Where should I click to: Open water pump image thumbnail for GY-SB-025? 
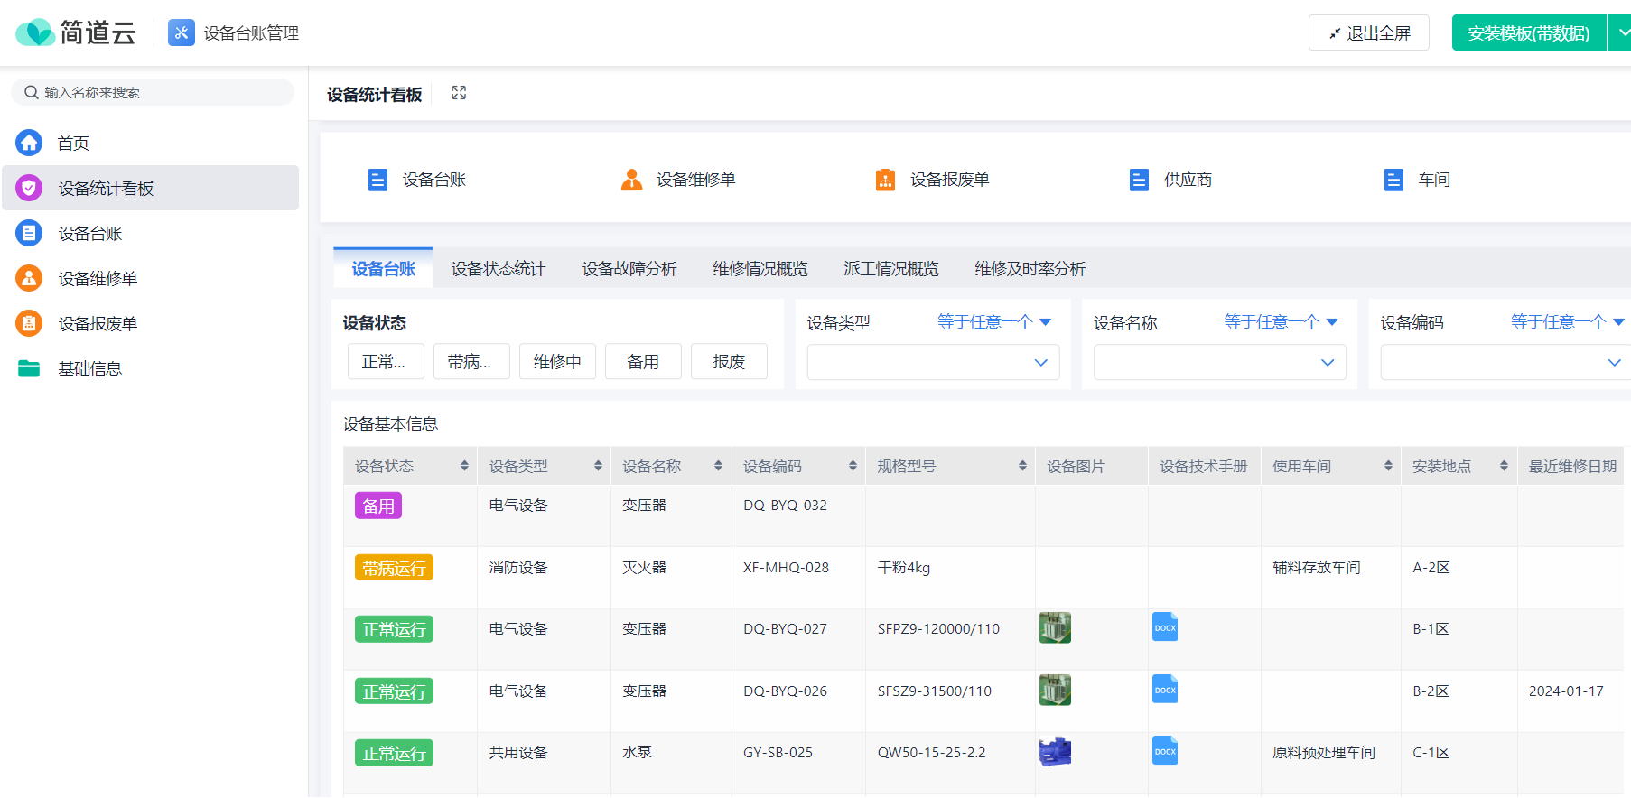coord(1055,751)
